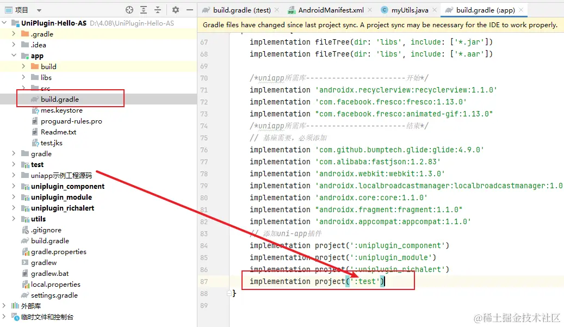Click the test module icon in tree
564x327 pixels.
click(x=25, y=164)
